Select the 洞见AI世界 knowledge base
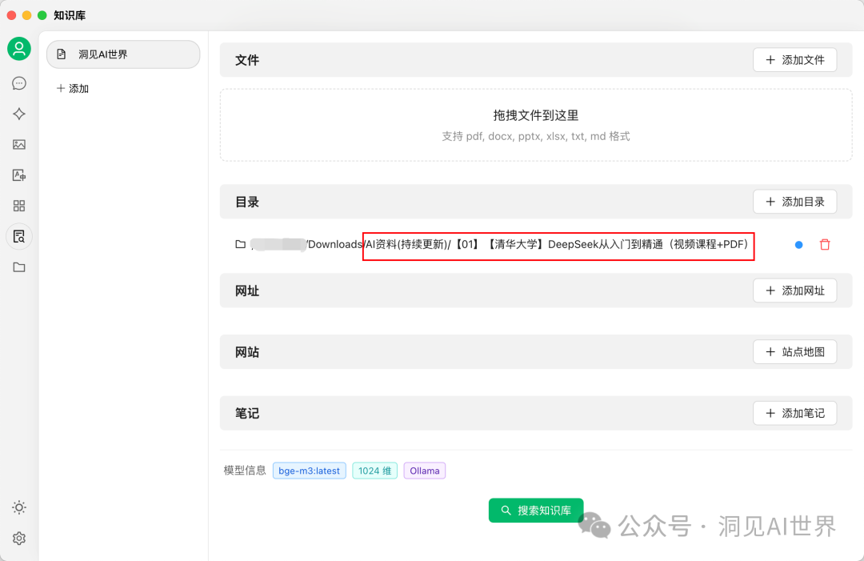Screen dimensions: 864x561 click(x=123, y=54)
